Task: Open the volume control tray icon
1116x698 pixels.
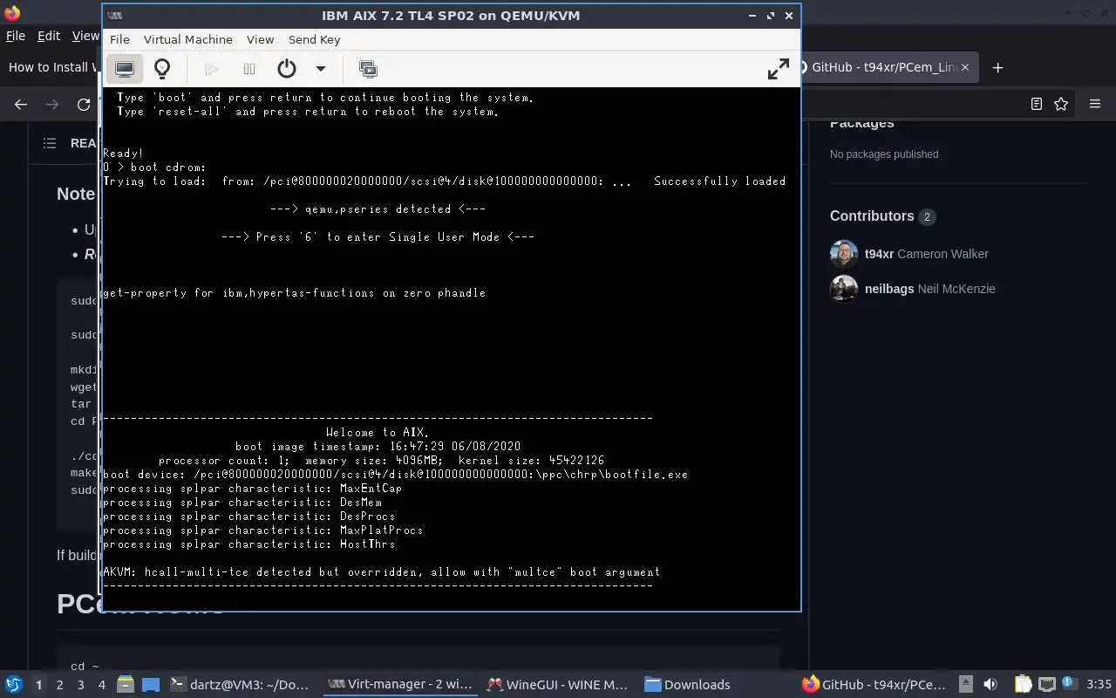Action: (990, 685)
